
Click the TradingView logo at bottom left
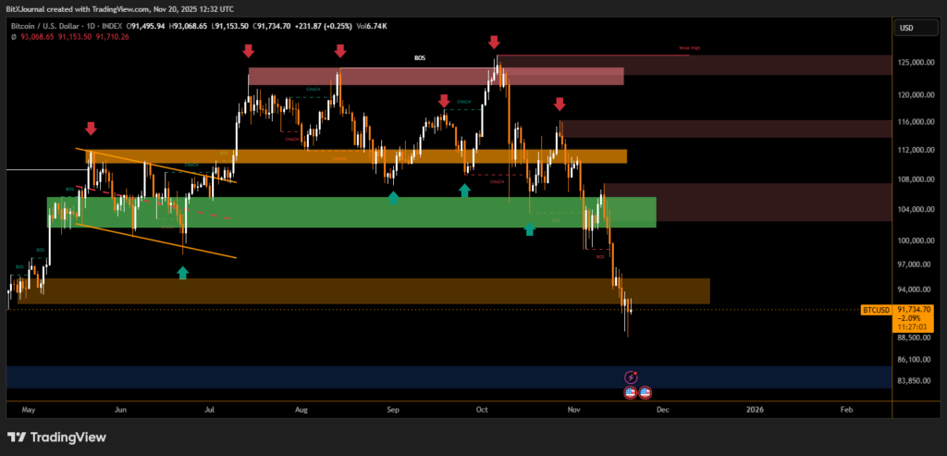coord(56,438)
